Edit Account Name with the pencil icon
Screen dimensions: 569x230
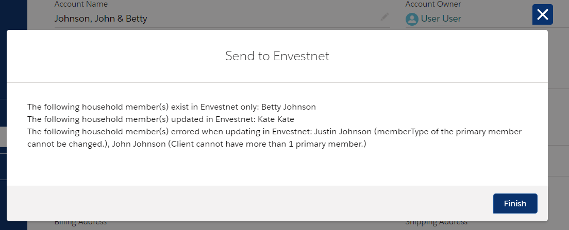pos(384,16)
